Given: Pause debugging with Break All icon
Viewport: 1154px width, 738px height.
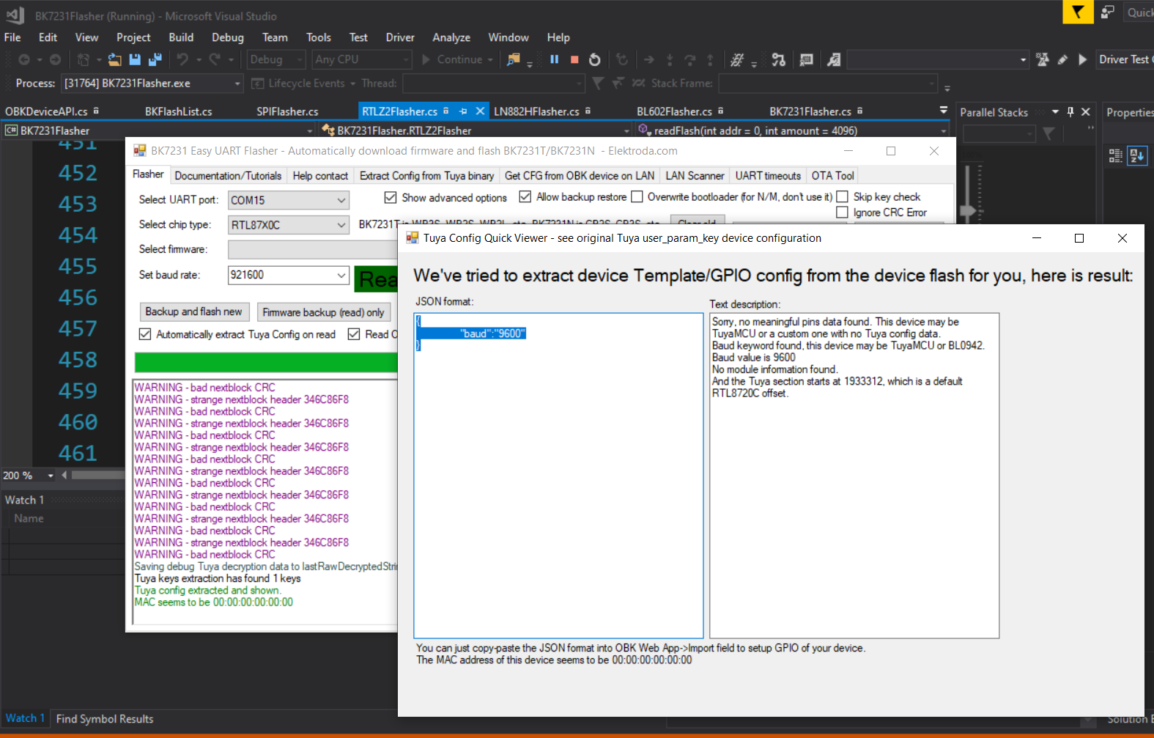Looking at the screenshot, I should 555,59.
